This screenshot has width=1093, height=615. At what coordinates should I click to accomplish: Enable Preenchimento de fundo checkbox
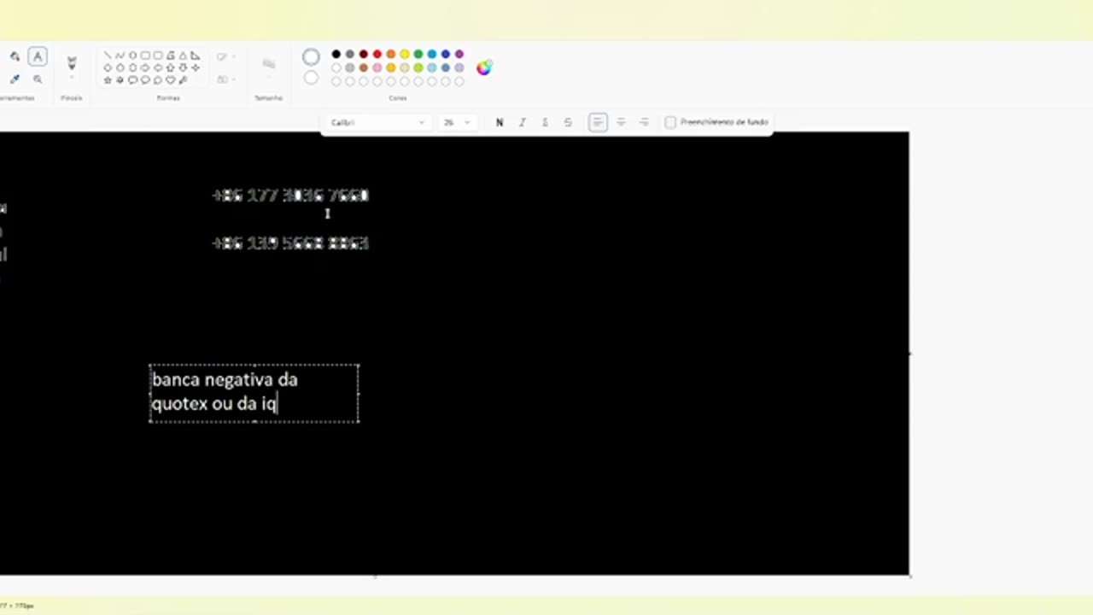point(670,122)
